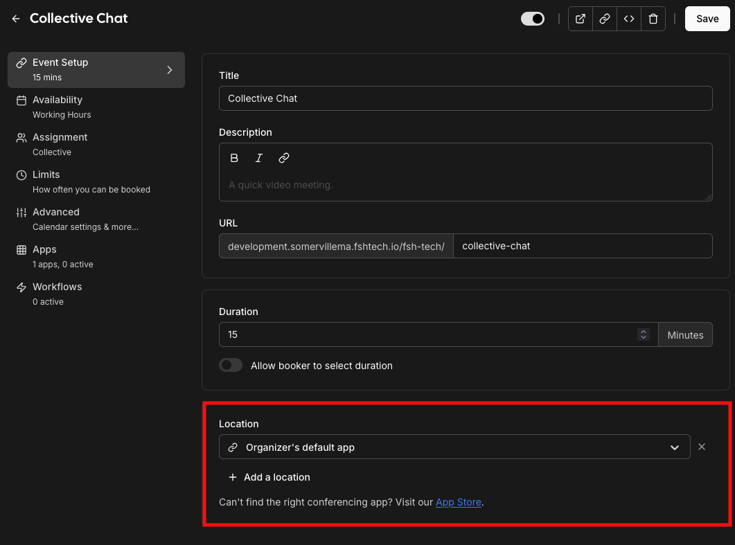Insert a link in description editor
Image resolution: width=735 pixels, height=545 pixels.
coord(283,158)
